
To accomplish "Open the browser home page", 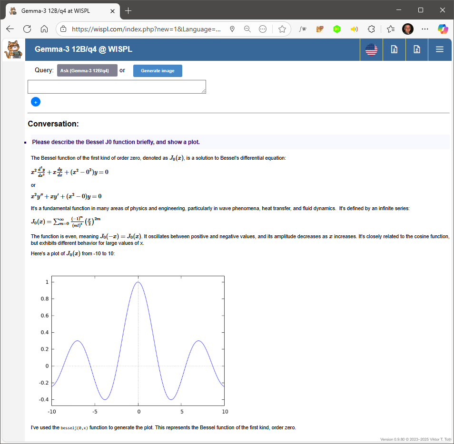I will point(44,29).
